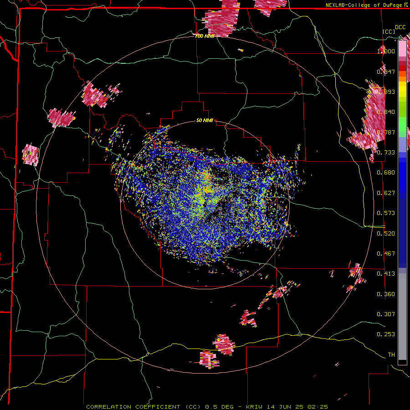
Task: Click the 0.947 color scale value
Action: 386,72
